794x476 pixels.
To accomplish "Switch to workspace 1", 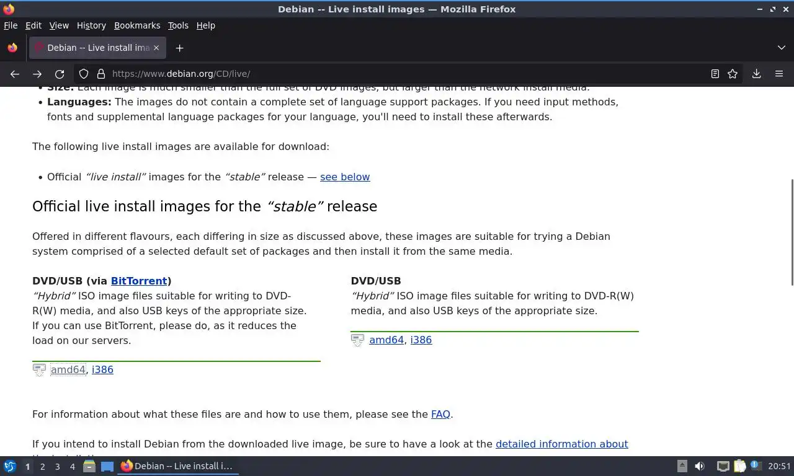I will click(x=27, y=467).
